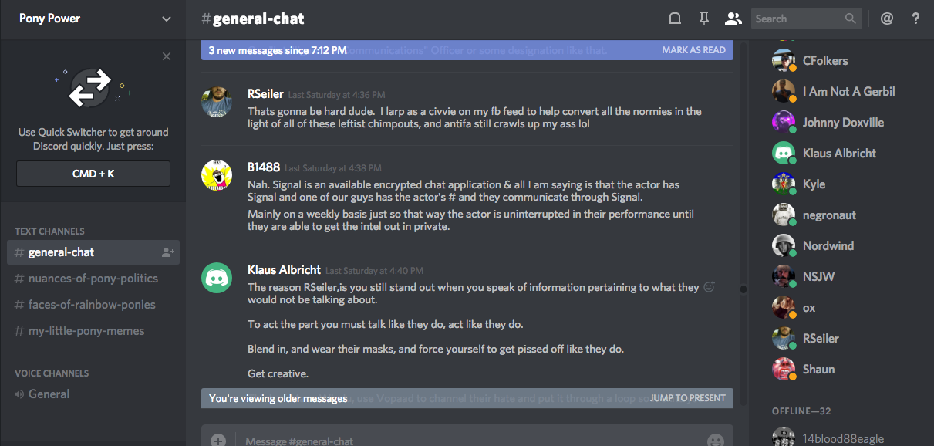Join the General voice channel

click(49, 394)
